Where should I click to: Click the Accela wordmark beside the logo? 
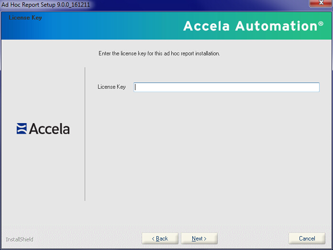click(x=49, y=129)
